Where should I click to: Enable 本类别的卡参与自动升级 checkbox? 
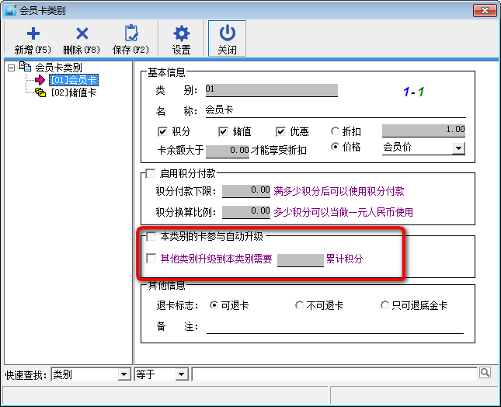point(151,236)
